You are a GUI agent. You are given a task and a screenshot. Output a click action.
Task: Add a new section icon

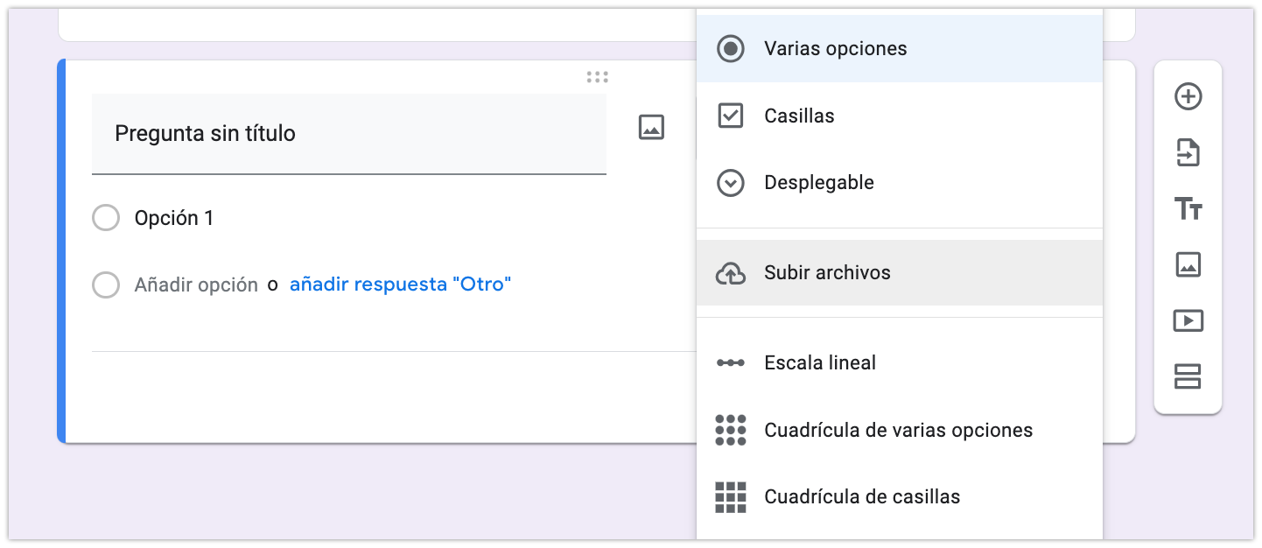click(1188, 376)
